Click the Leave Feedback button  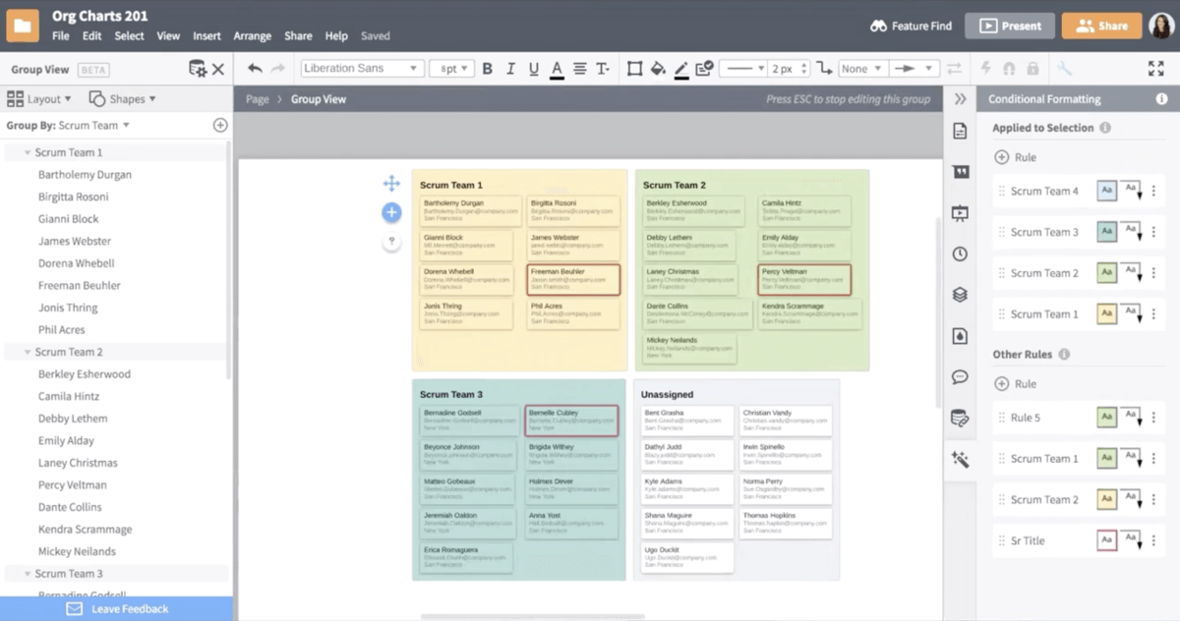[116, 608]
